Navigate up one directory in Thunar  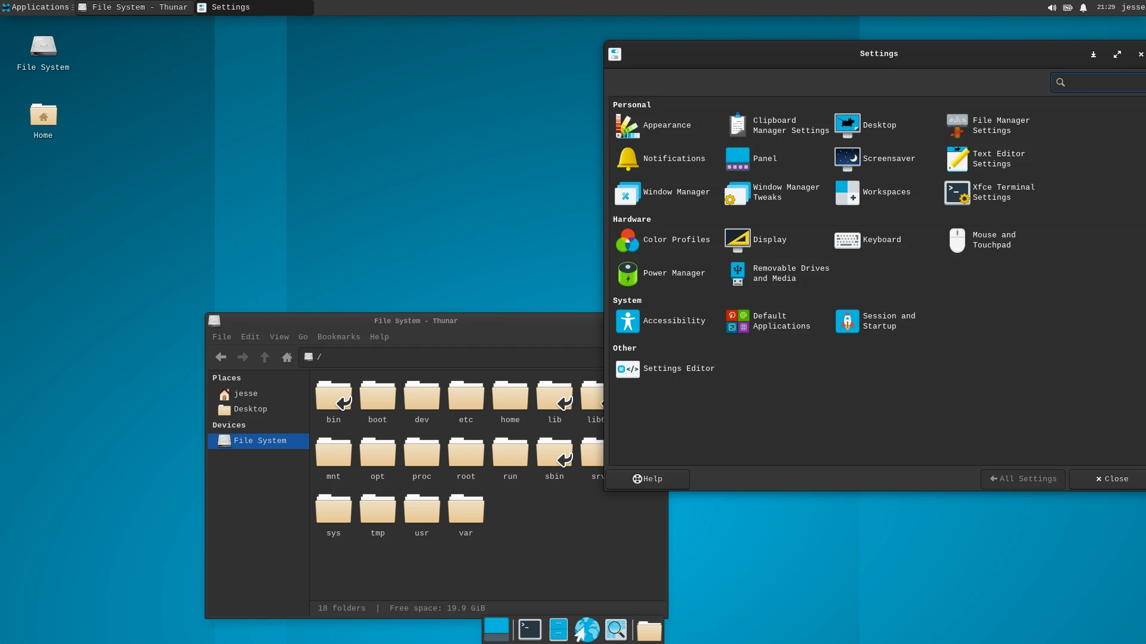tap(265, 357)
